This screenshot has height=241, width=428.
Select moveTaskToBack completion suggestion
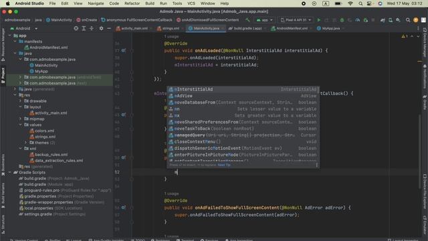click(x=243, y=129)
